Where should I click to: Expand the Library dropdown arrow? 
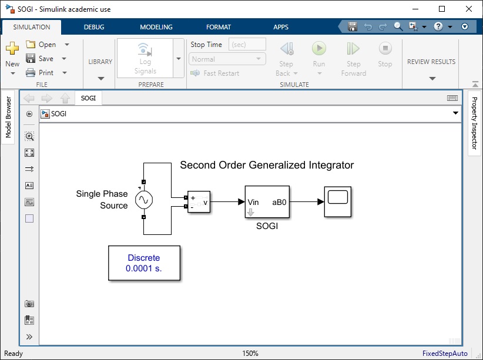coord(100,78)
